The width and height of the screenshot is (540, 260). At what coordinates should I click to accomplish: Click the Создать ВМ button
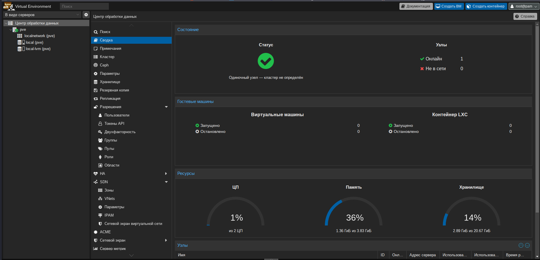click(x=449, y=6)
